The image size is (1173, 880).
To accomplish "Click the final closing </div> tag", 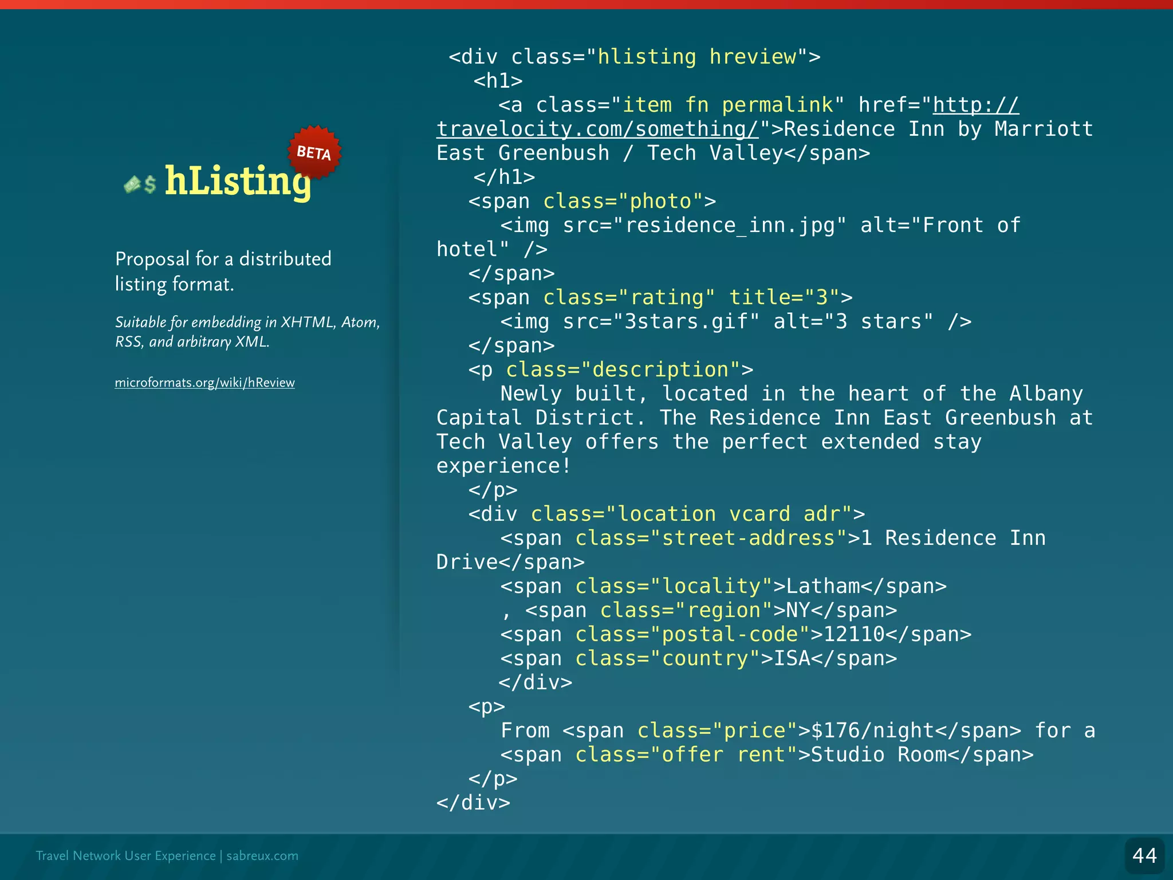I will 473,803.
